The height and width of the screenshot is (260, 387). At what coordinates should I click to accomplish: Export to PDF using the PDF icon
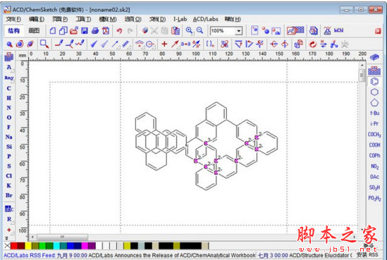tap(106, 30)
